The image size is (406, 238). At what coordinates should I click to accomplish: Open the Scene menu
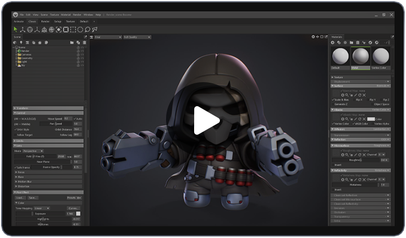[44, 15]
